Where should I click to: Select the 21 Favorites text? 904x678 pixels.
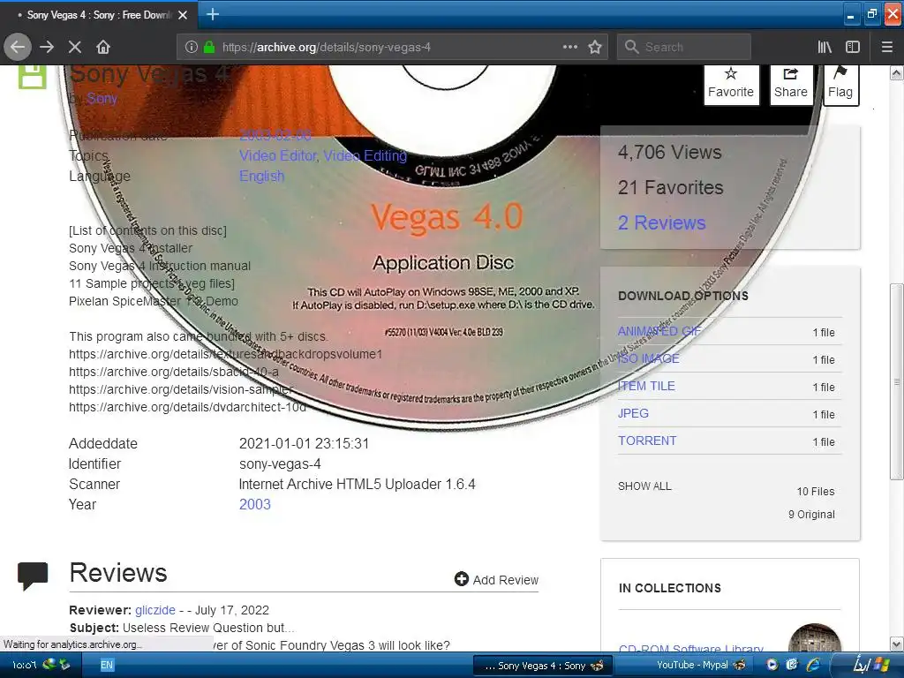tap(671, 187)
